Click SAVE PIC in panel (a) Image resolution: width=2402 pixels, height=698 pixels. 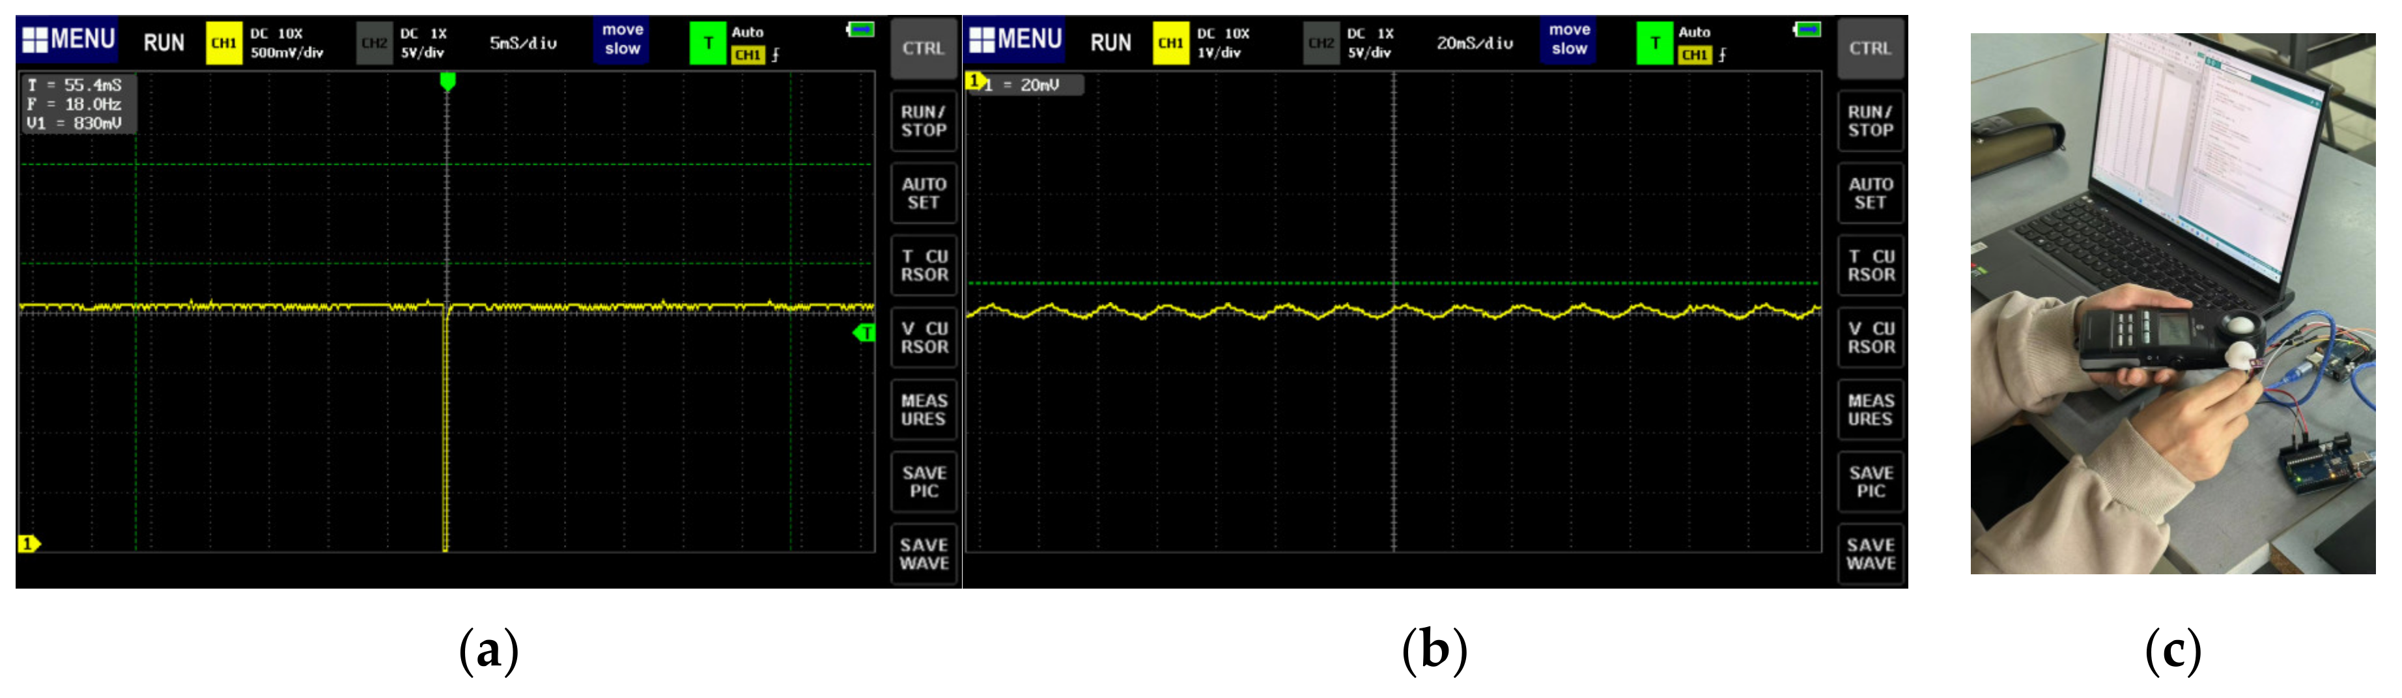[x=924, y=482]
